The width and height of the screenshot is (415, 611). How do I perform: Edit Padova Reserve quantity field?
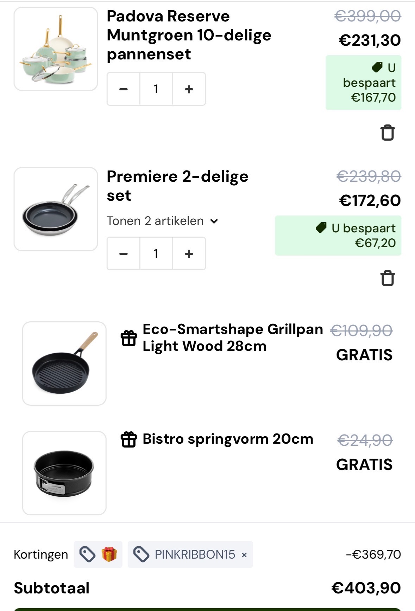pyautogui.click(x=156, y=89)
